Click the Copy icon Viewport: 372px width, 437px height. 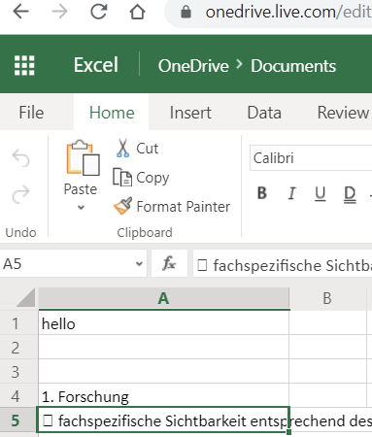click(122, 177)
